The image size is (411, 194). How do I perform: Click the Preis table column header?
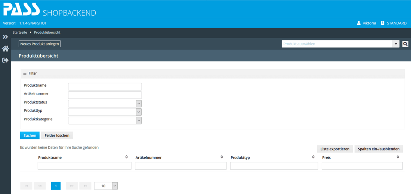327,158
